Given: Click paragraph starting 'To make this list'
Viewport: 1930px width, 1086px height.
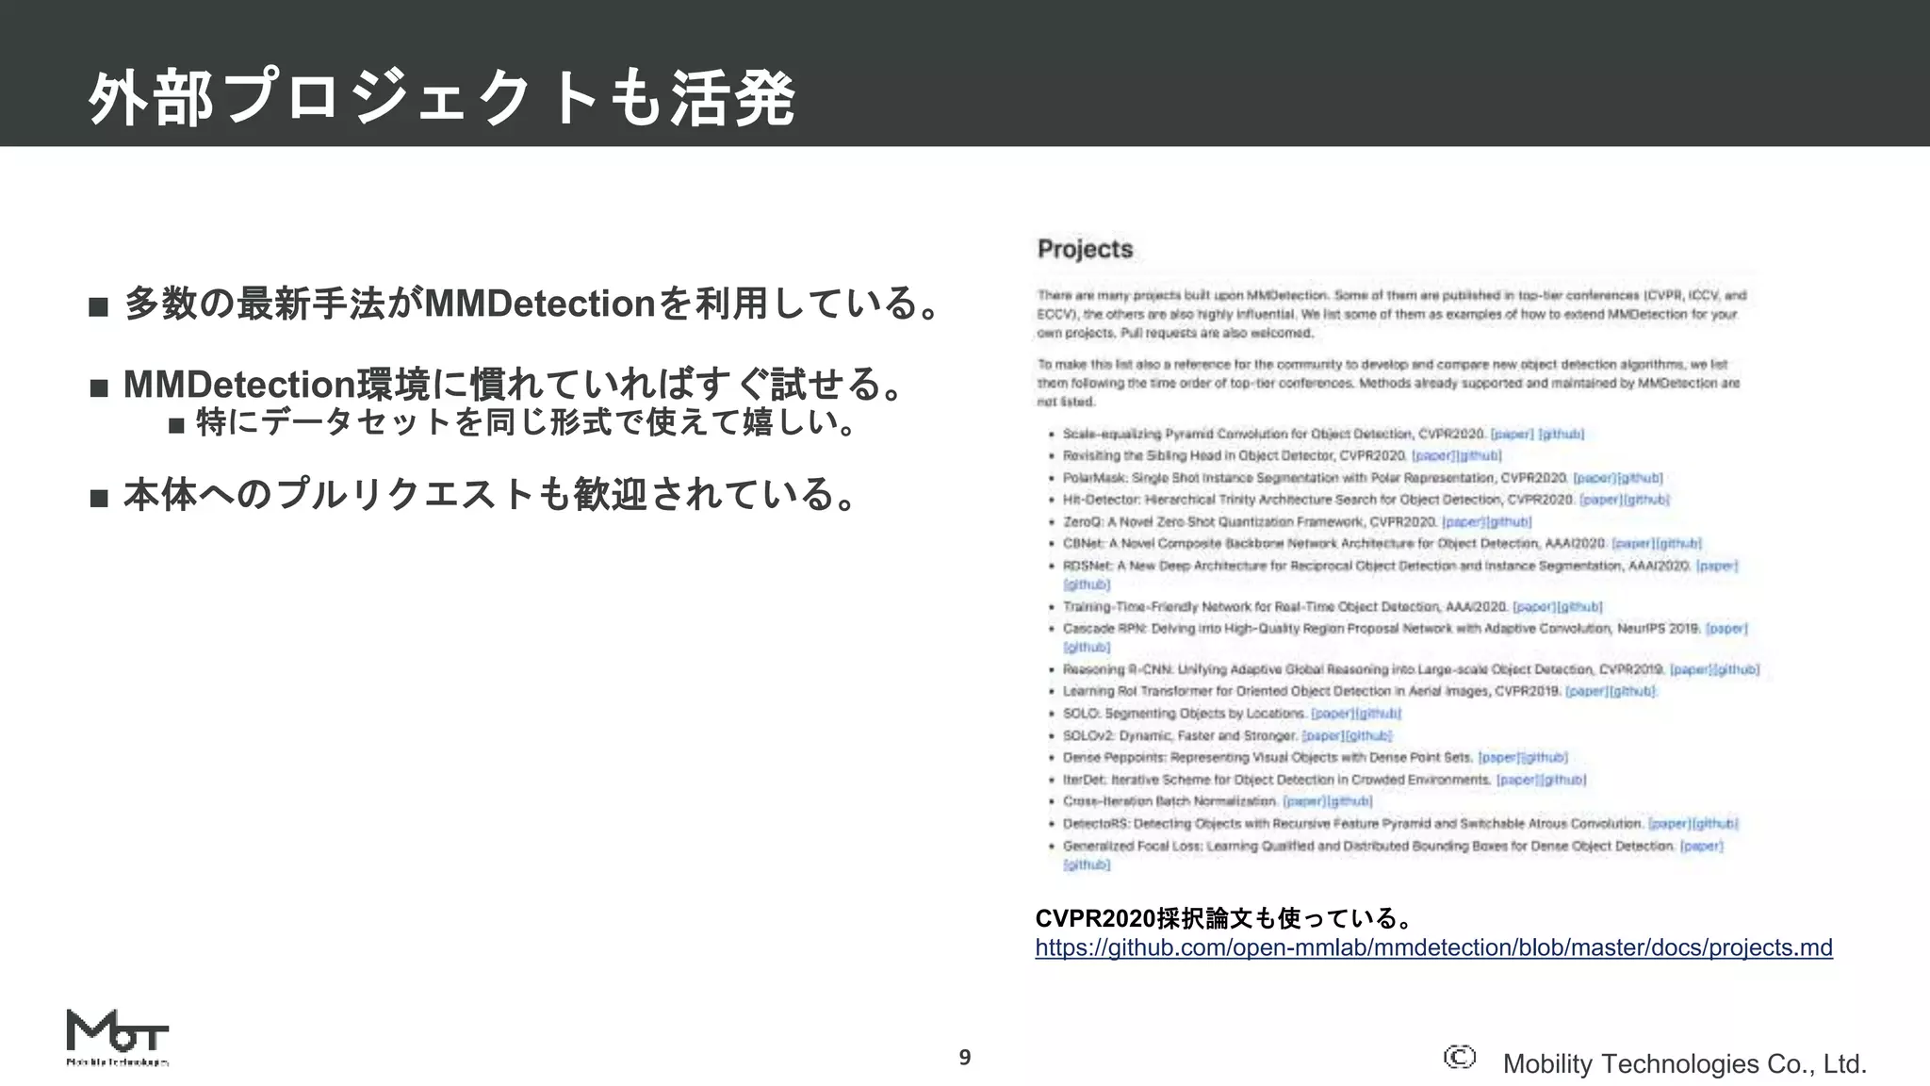Looking at the screenshot, I should (1388, 383).
